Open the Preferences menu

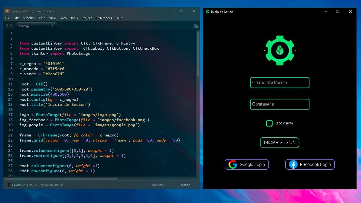pos(104,18)
